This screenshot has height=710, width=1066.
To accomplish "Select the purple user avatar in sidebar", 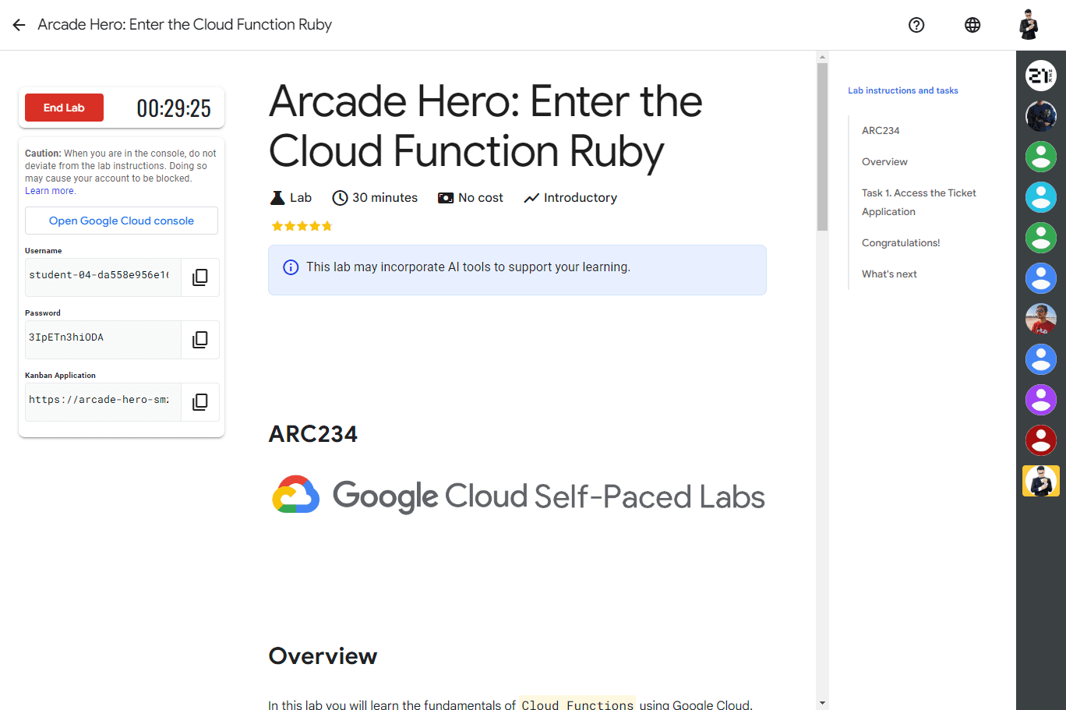I will tap(1040, 400).
